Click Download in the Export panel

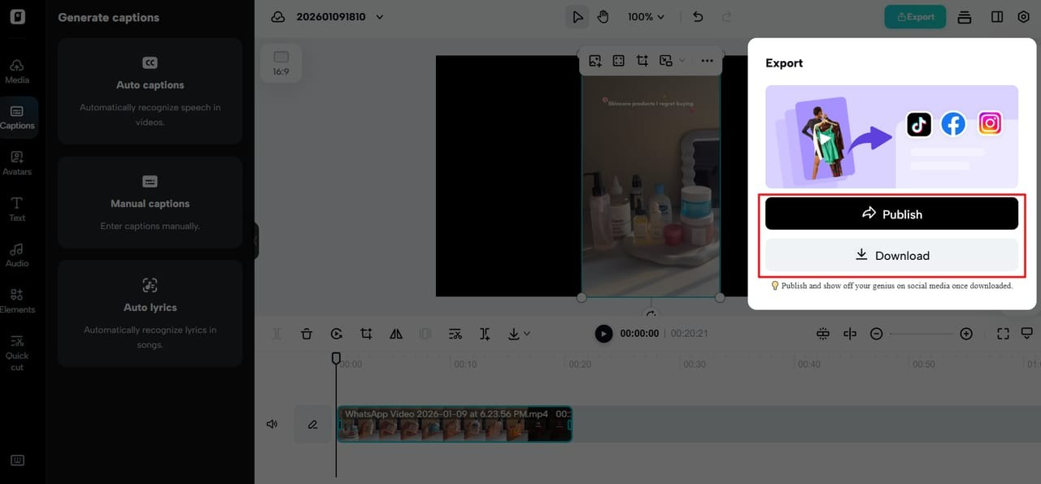pos(891,254)
